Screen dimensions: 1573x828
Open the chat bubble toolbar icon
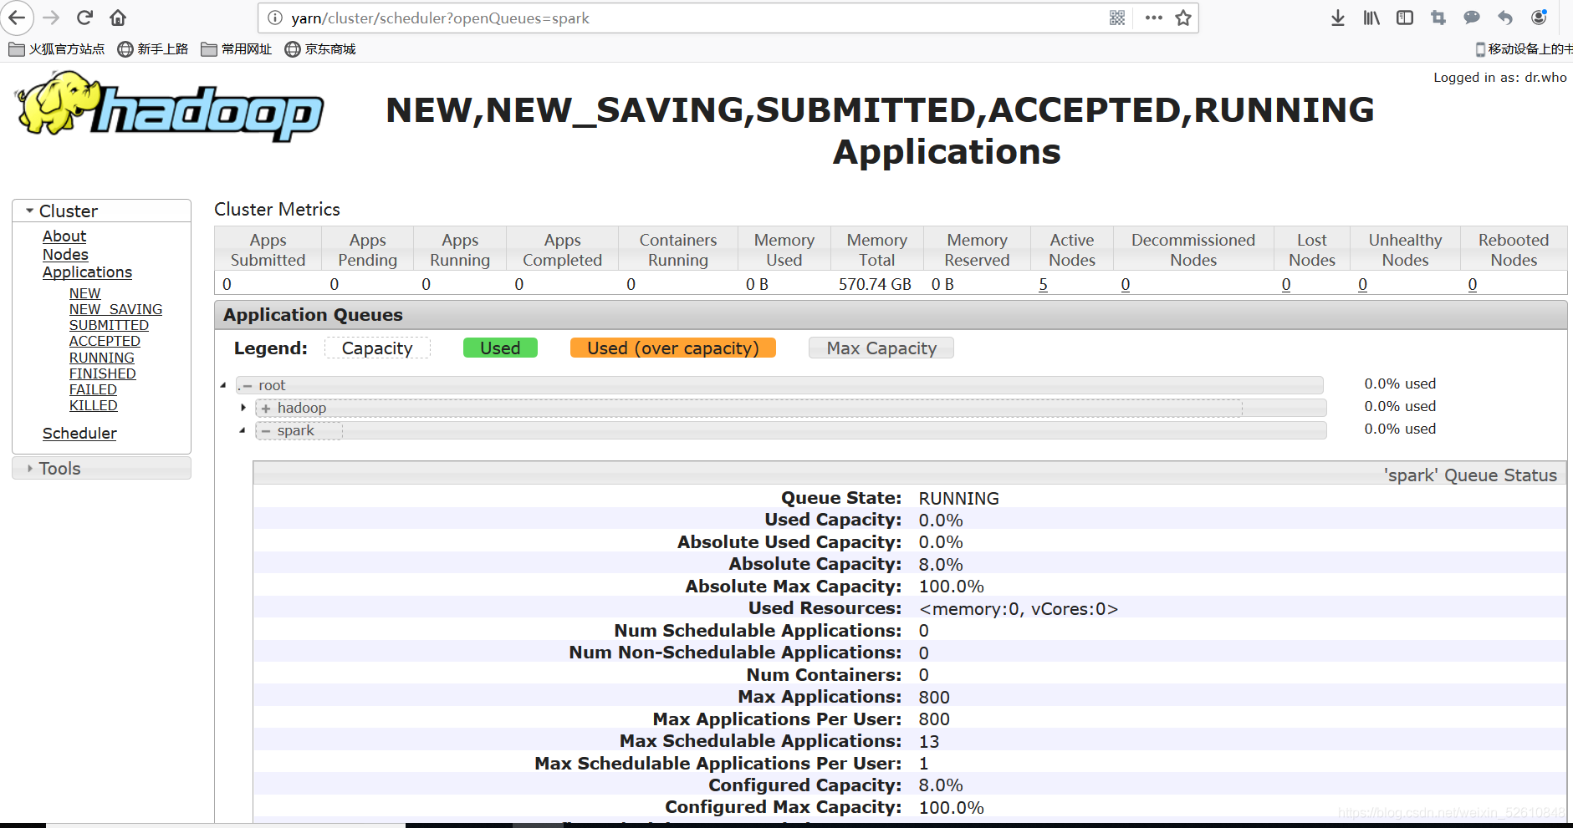tap(1472, 18)
